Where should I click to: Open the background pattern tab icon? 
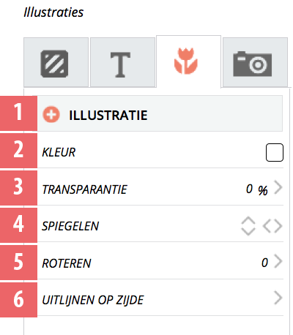(54, 64)
